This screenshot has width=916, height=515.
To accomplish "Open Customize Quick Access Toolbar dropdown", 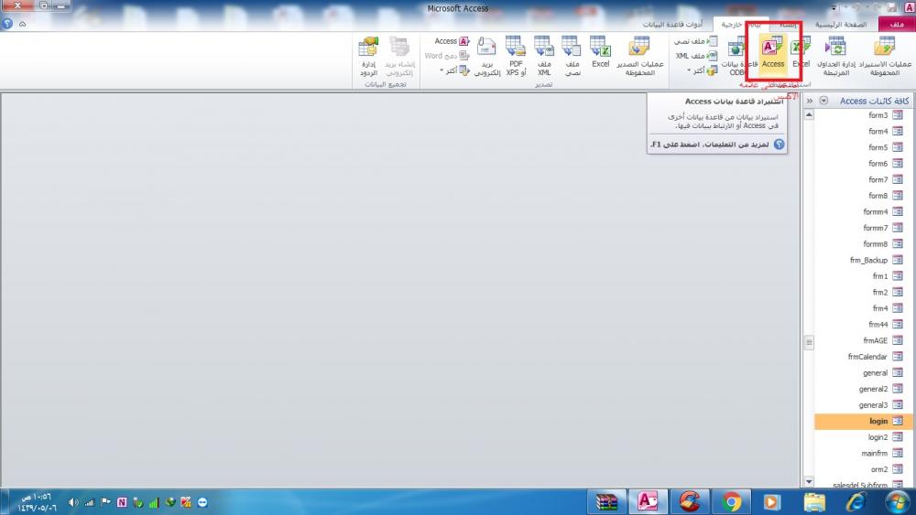I will (833, 7).
